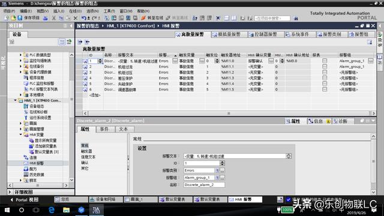
Task: Click the new project icon in toolbar
Action: (x=7, y=18)
